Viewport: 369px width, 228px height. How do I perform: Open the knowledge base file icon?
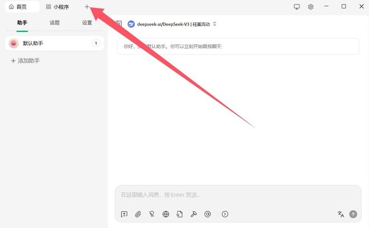(179, 214)
